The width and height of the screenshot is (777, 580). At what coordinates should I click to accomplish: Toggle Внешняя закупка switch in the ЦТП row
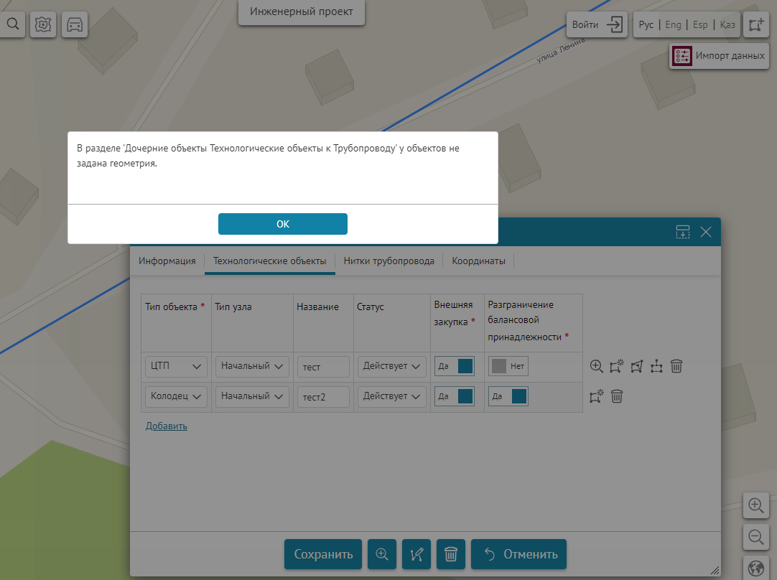455,366
